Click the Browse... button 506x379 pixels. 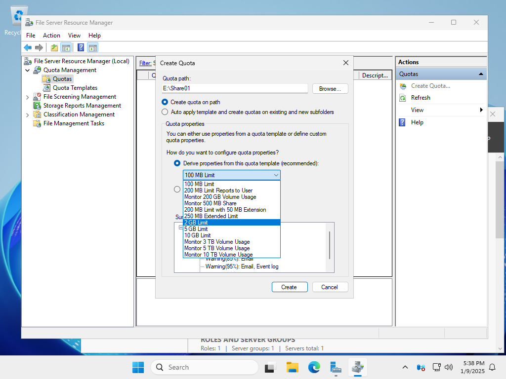tap(330, 89)
